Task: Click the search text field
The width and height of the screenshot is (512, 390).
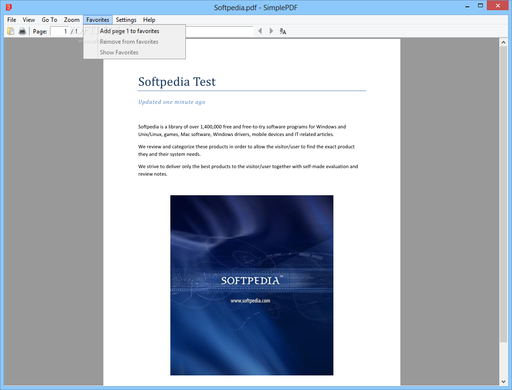Action: tap(219, 32)
